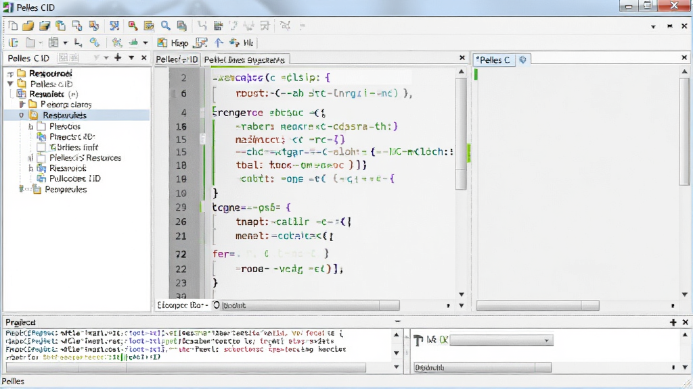
Task: Click the Hiqo toolbar button icon
Action: click(x=162, y=43)
